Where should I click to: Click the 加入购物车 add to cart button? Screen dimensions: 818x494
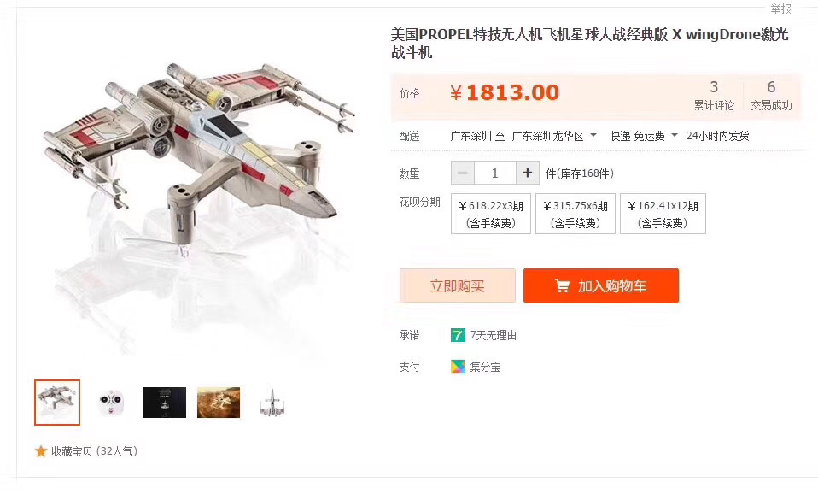(601, 285)
